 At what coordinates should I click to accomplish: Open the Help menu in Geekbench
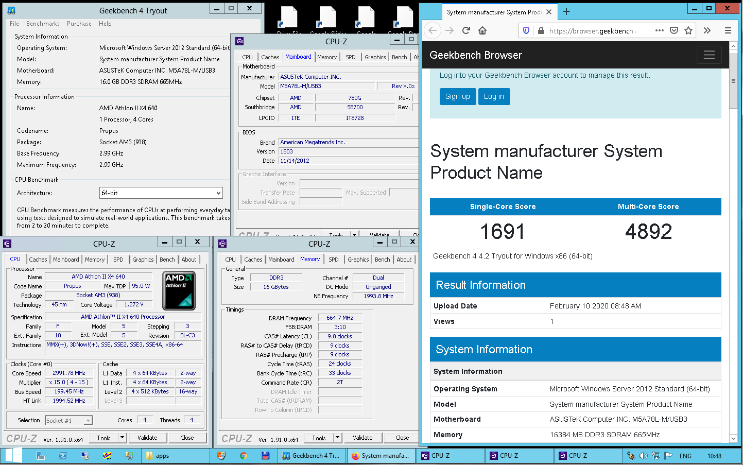105,24
